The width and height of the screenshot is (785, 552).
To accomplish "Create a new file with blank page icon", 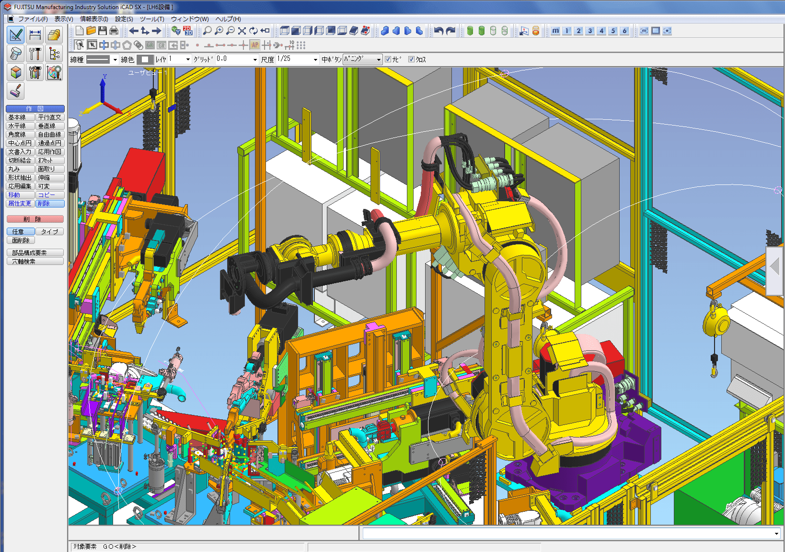I will tap(80, 31).
